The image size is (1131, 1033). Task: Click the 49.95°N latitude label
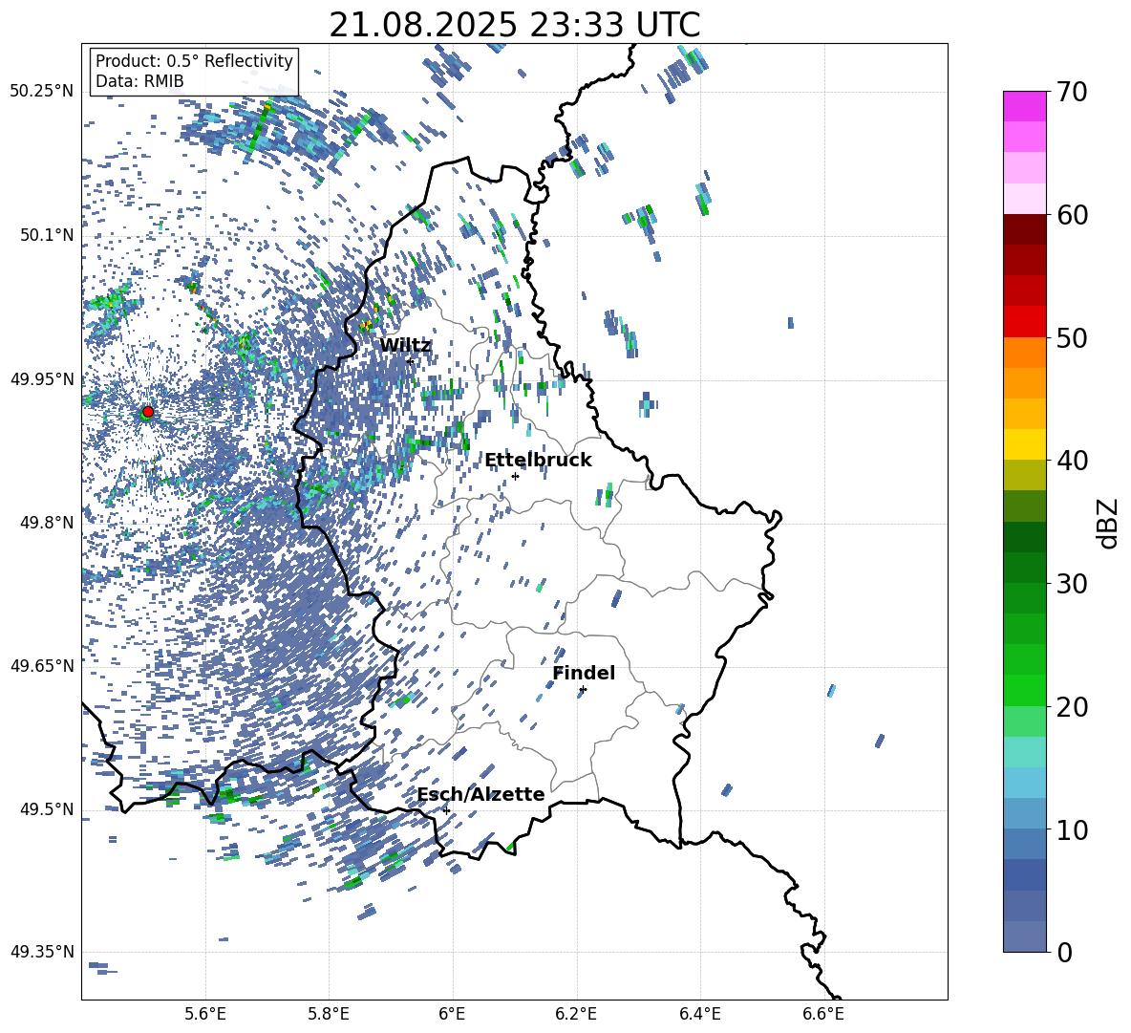point(42,378)
